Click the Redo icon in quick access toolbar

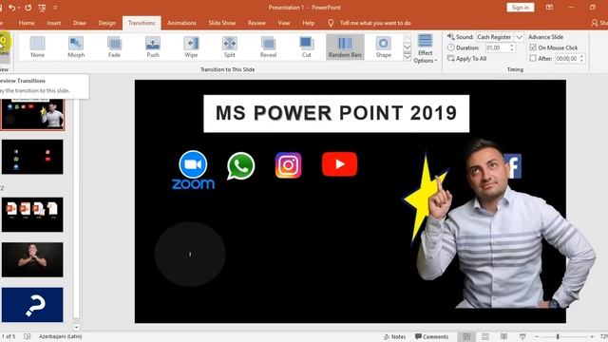pyautogui.click(x=28, y=8)
